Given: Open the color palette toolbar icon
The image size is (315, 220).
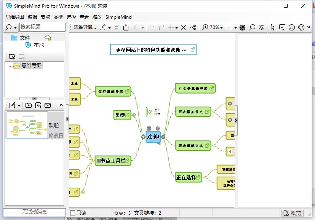Looking at the screenshot, I should 301,27.
